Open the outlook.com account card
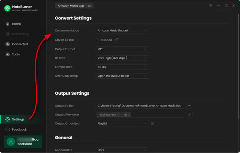This screenshot has width=240, height=153. (x=23, y=142)
